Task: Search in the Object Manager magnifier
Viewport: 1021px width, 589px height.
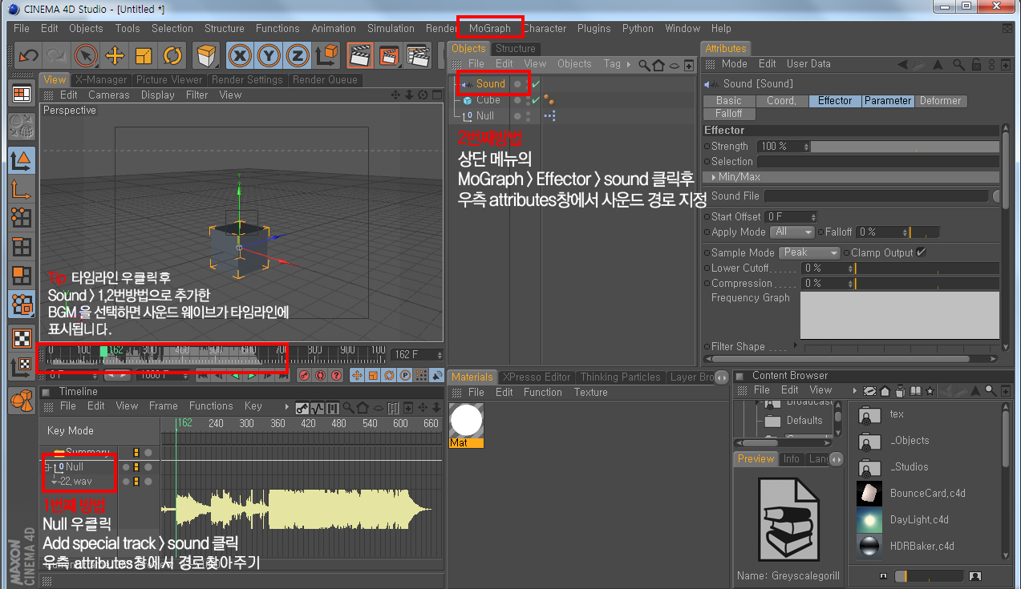Action: click(644, 65)
